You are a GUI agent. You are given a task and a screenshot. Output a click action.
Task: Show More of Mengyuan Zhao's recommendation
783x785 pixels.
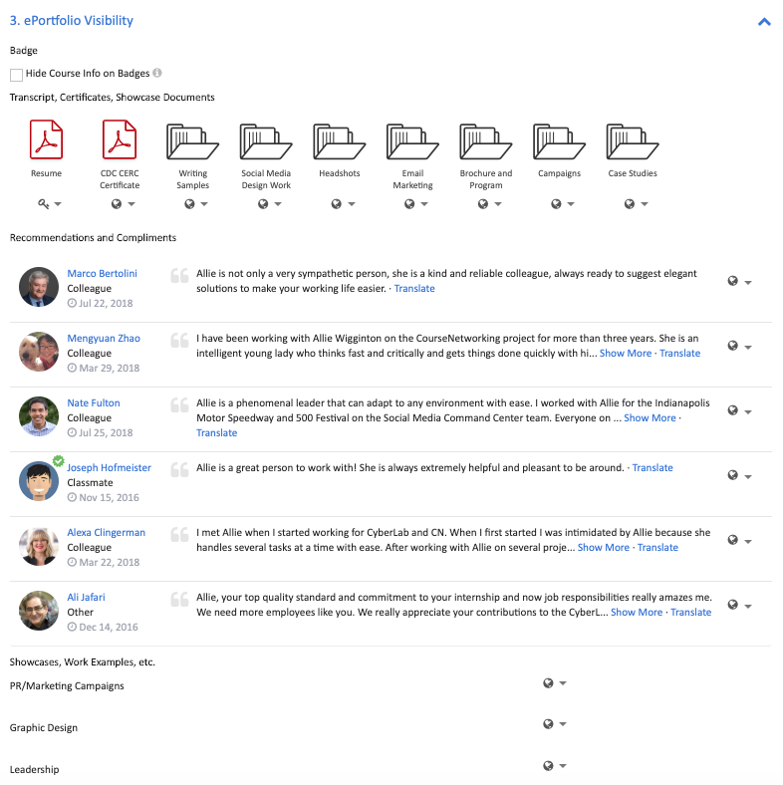[626, 353]
